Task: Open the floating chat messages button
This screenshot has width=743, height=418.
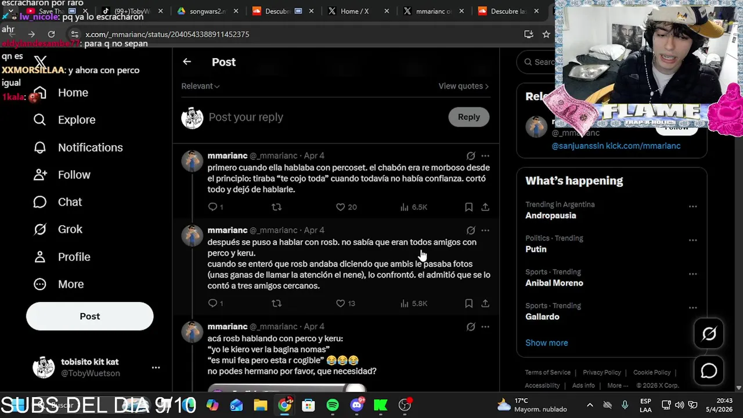Action: tap(709, 370)
